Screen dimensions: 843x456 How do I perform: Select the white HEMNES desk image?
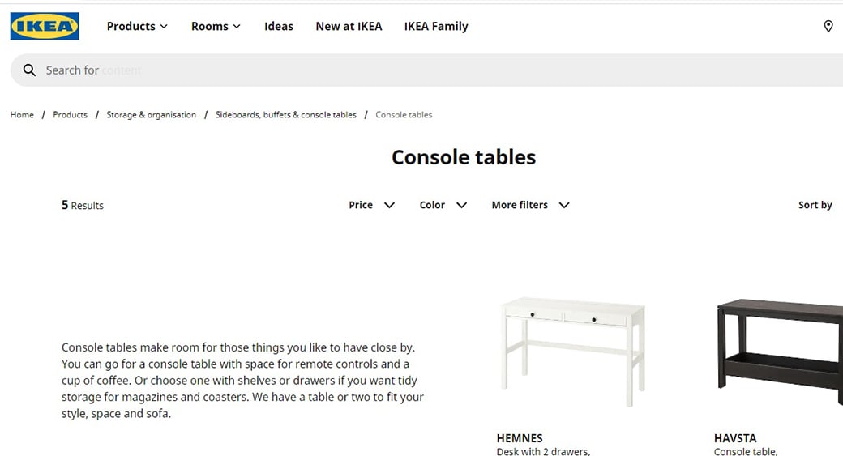[574, 350]
